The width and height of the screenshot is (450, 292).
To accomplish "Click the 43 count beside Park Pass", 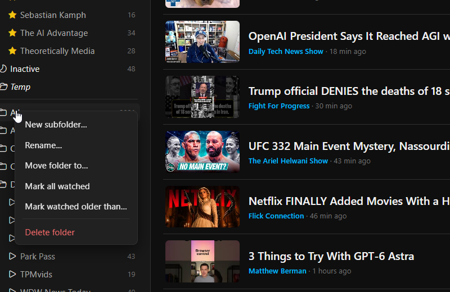I will [x=131, y=256].
